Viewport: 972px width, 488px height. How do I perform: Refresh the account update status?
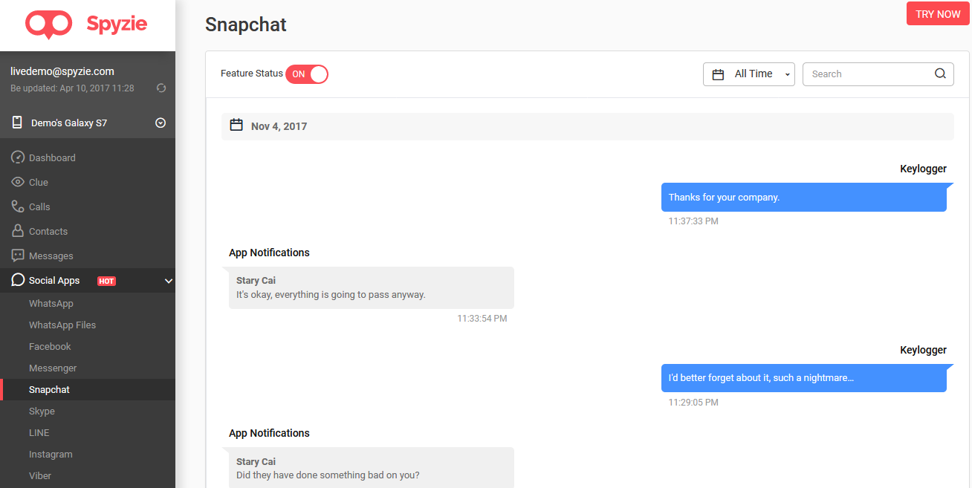click(161, 88)
